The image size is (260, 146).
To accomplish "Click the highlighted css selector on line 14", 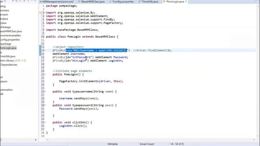I will (96, 50).
